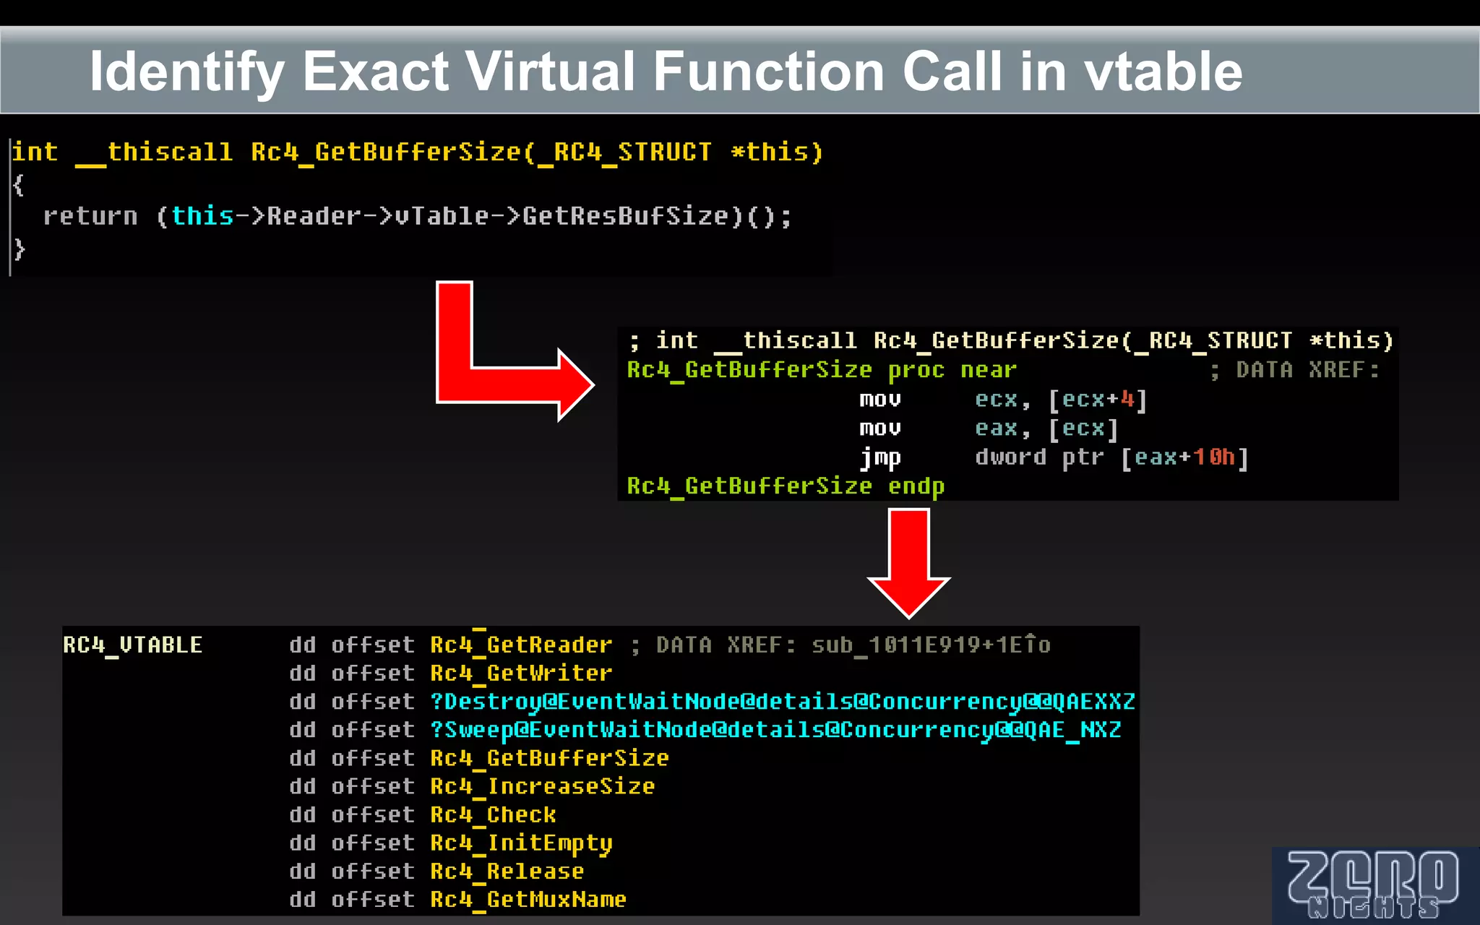Click the '; DATA XREF:' comment beside 'proc near'
1480x925 pixels.
(1294, 370)
